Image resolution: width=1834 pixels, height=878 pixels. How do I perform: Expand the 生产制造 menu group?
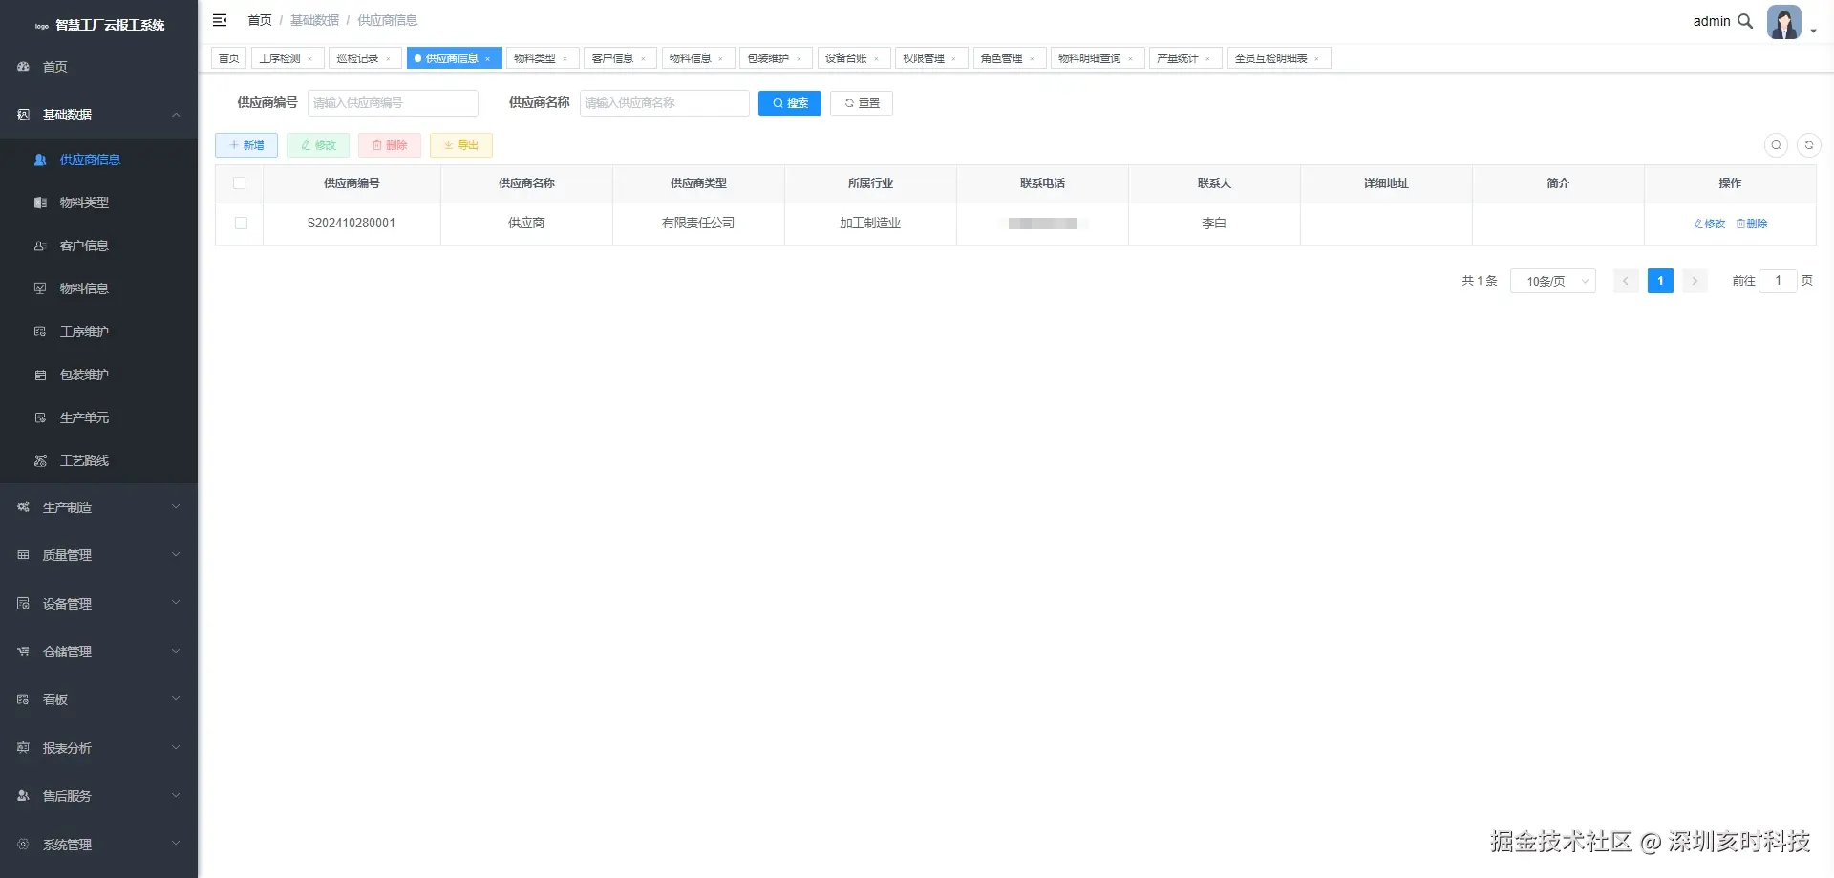[x=99, y=507]
